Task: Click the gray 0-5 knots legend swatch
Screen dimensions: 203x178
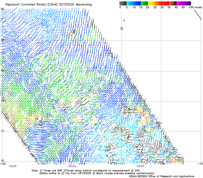Action: 123,3
